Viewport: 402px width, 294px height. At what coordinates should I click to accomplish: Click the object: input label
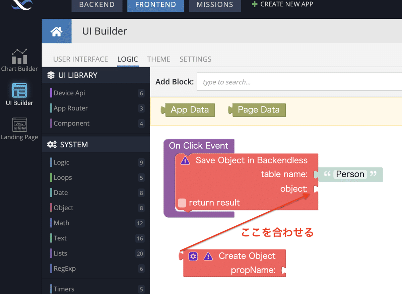[x=294, y=189]
